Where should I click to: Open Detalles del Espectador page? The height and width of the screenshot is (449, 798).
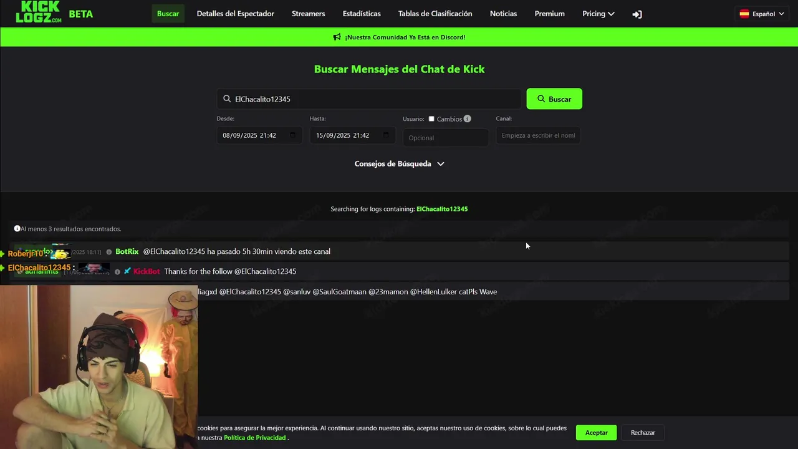pyautogui.click(x=235, y=14)
